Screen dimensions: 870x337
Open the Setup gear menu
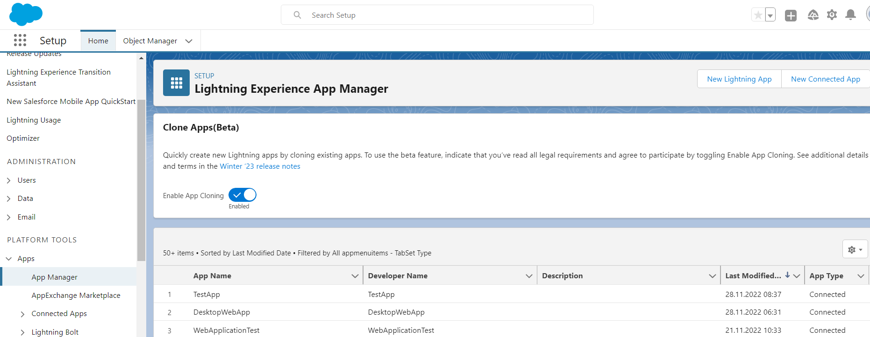(832, 15)
